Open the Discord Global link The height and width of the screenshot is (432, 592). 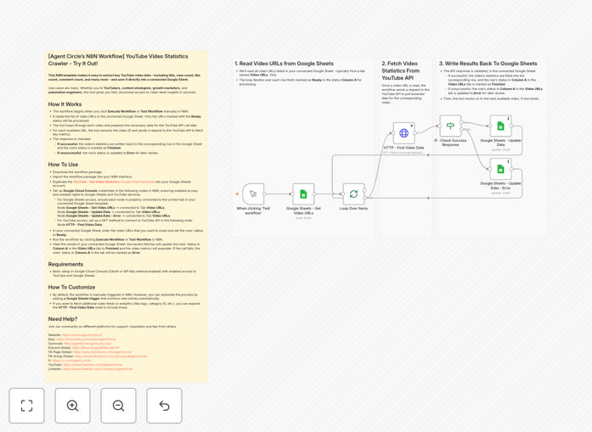click(95, 348)
